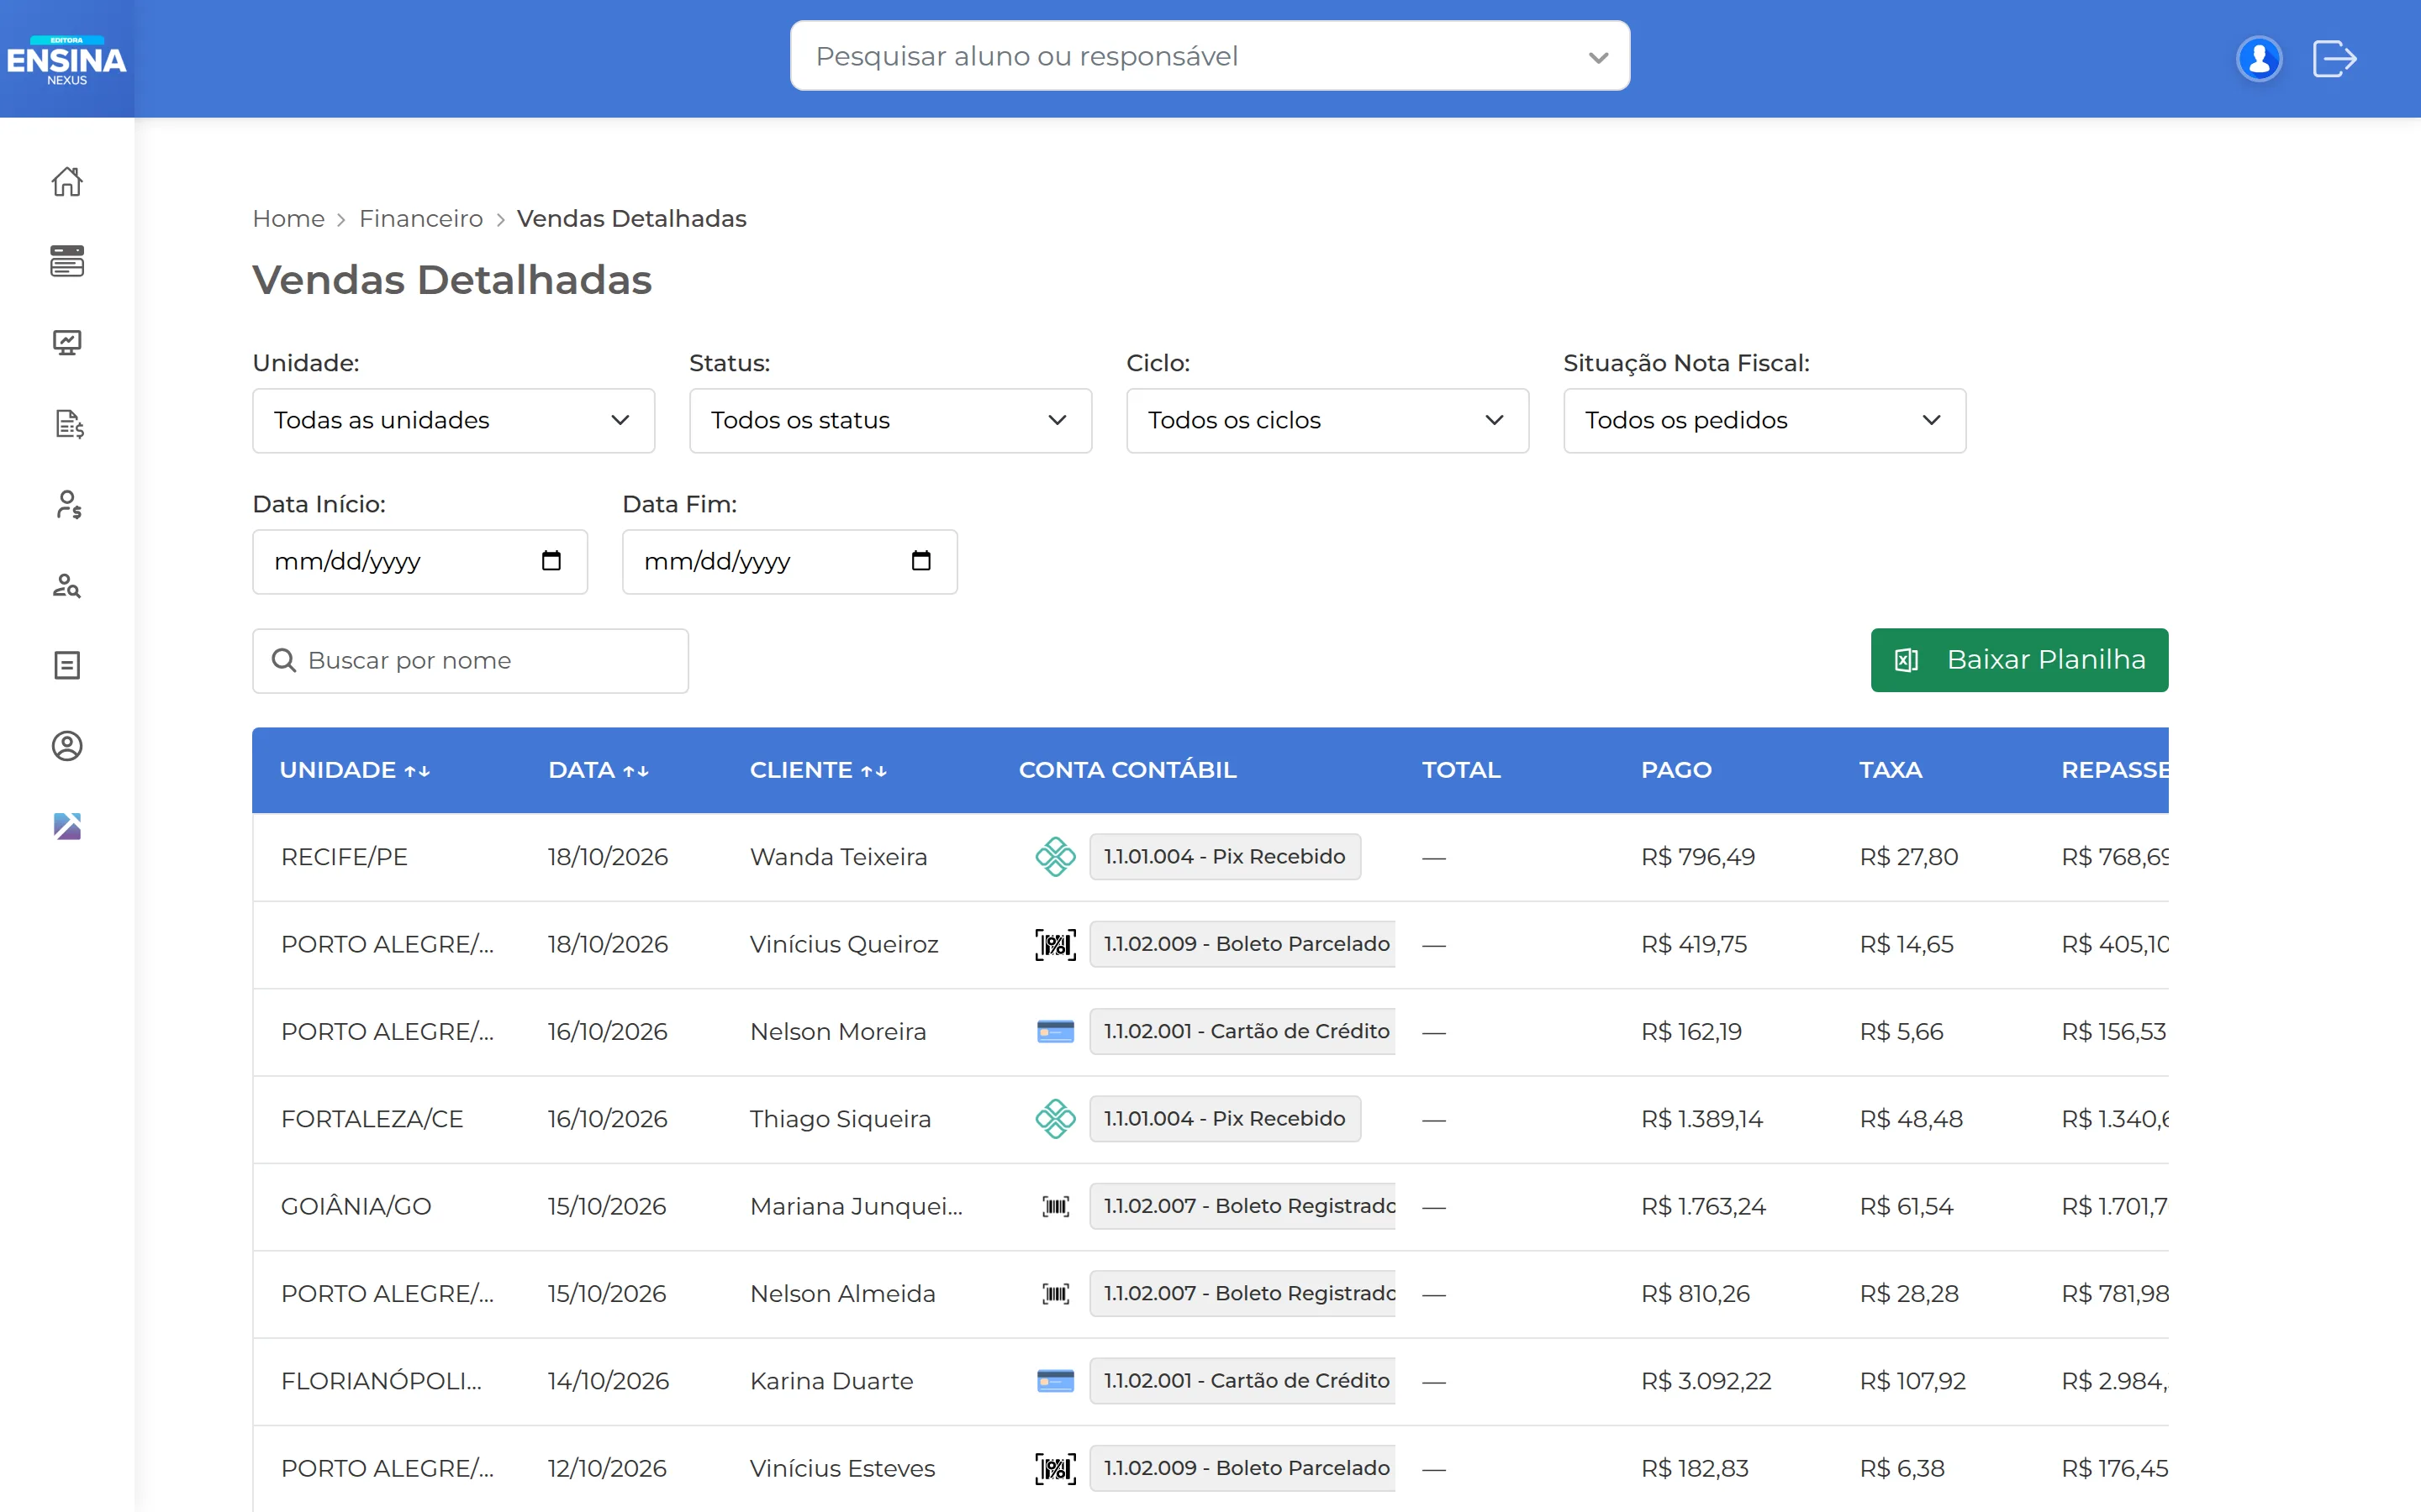Image resolution: width=2421 pixels, height=1512 pixels.
Task: Go to Financeiro breadcrumb link
Action: point(421,218)
